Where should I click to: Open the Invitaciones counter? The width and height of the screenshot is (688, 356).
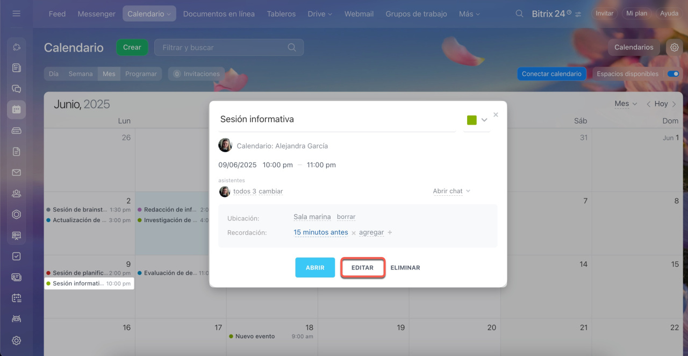196,74
